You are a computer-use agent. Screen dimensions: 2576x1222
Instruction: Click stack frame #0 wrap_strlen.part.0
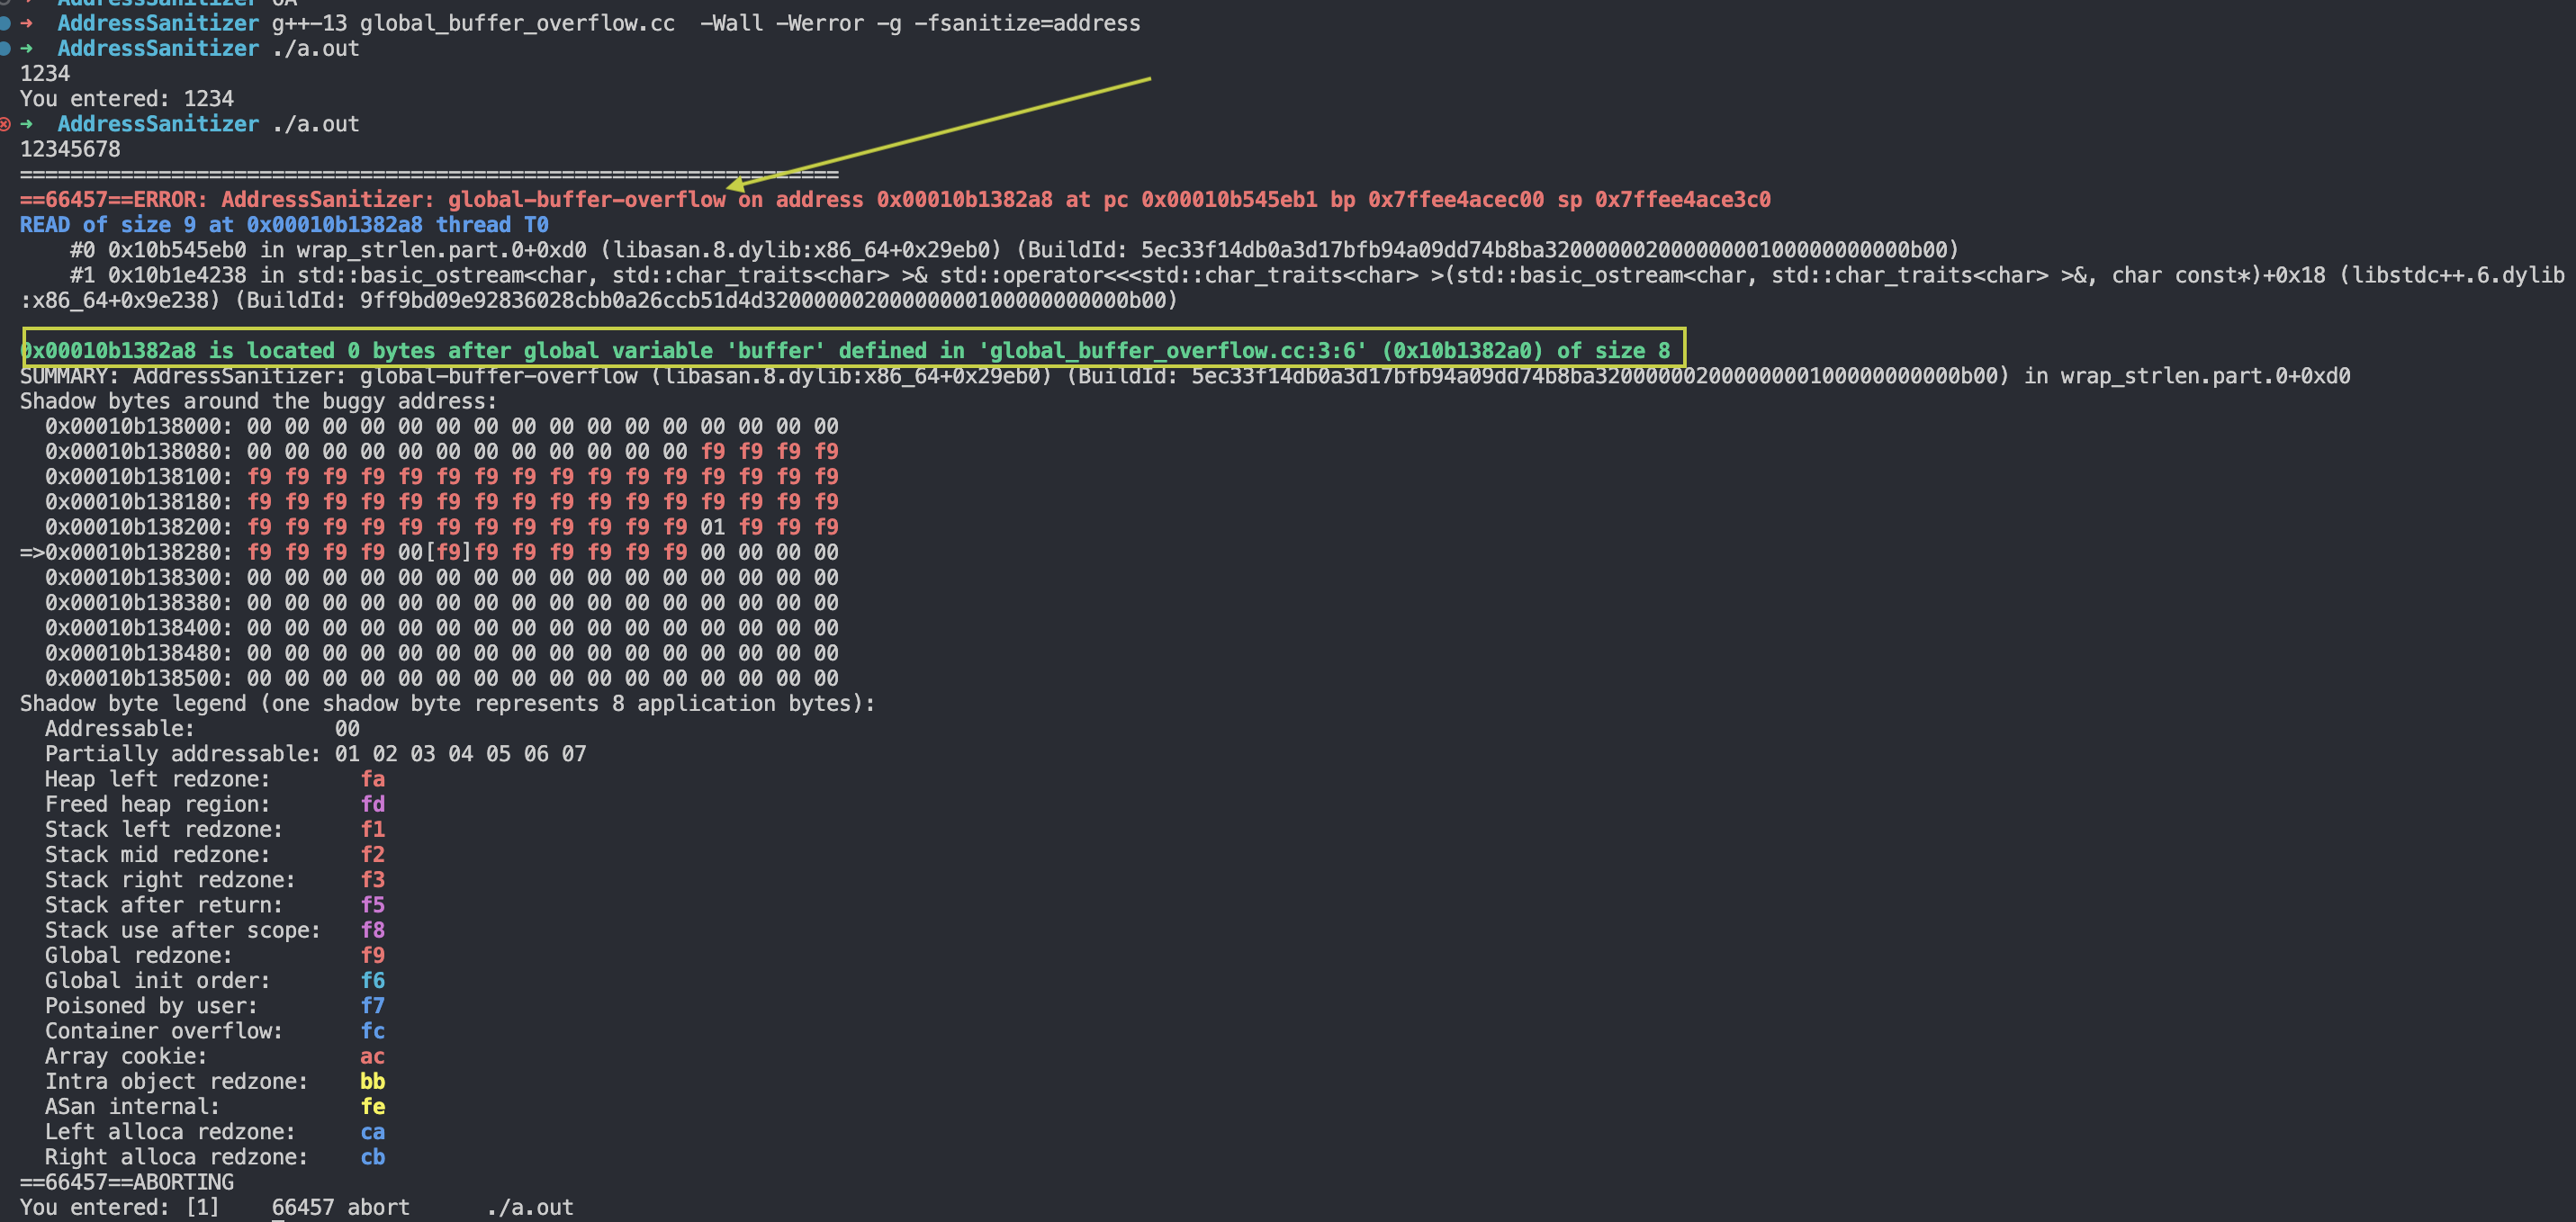pos(1014,250)
